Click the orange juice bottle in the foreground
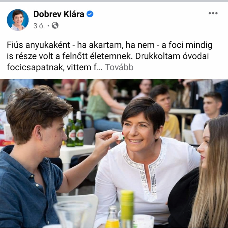Screen dimensions: 228x228 point(112,217)
